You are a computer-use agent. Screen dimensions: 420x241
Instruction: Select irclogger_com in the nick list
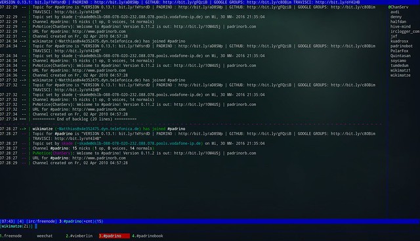click(405, 32)
